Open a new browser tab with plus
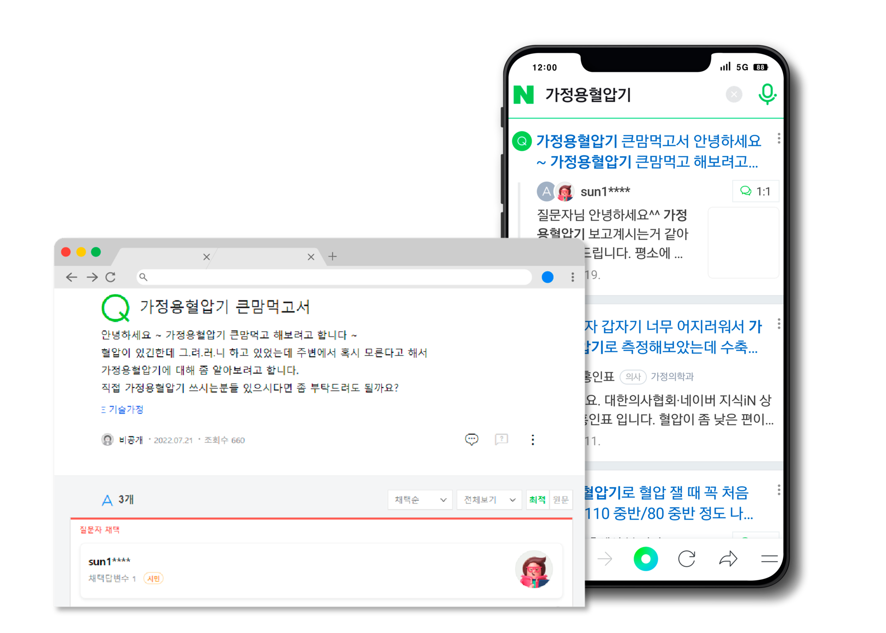This screenshot has width=886, height=633. [x=332, y=256]
